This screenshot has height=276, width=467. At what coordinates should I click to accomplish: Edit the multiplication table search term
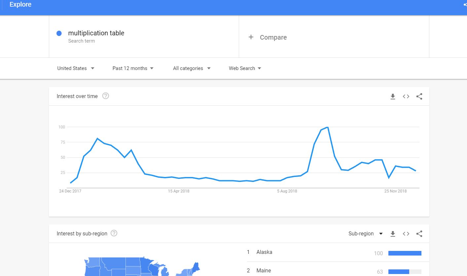(96, 33)
